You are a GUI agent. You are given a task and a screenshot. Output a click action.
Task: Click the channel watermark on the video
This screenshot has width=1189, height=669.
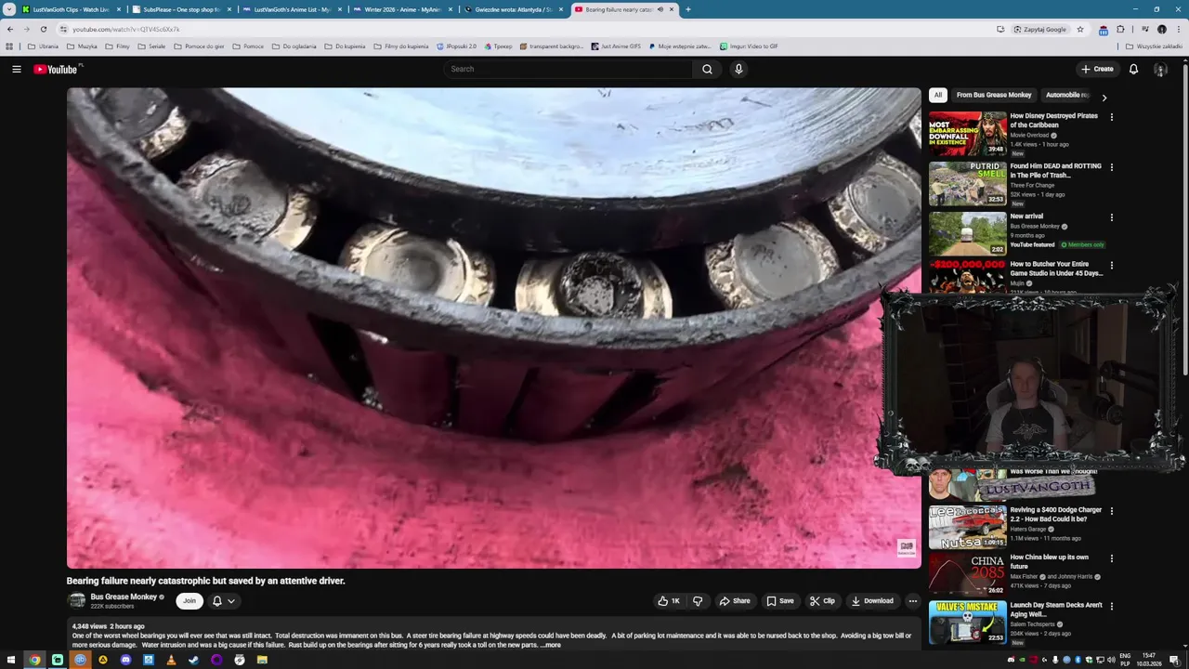point(907,547)
